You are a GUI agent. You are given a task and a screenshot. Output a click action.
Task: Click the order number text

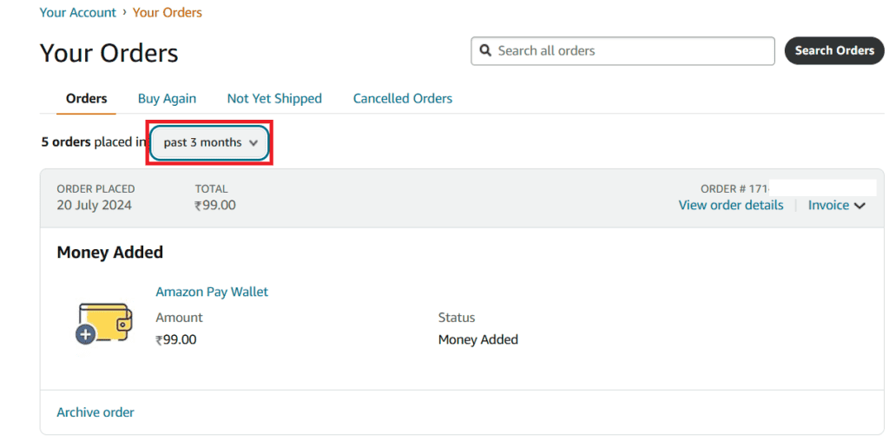point(734,188)
